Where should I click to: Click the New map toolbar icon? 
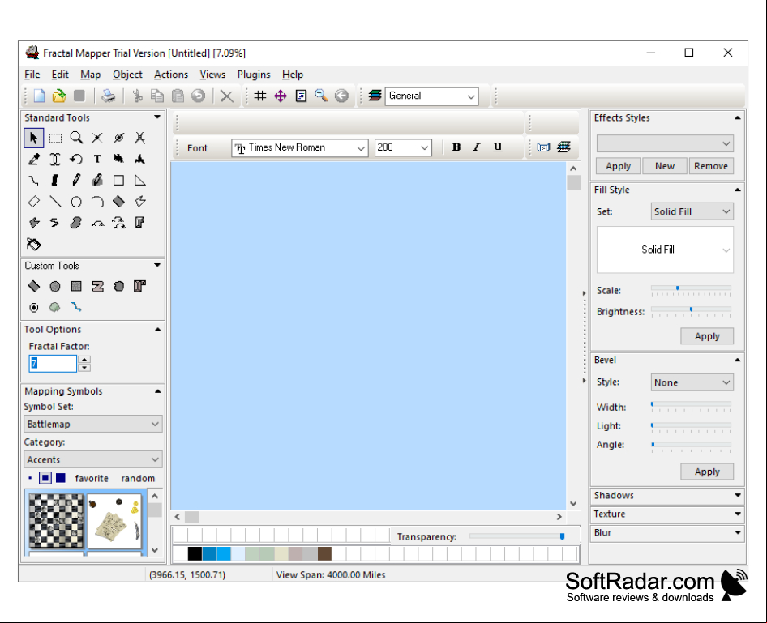tap(39, 96)
